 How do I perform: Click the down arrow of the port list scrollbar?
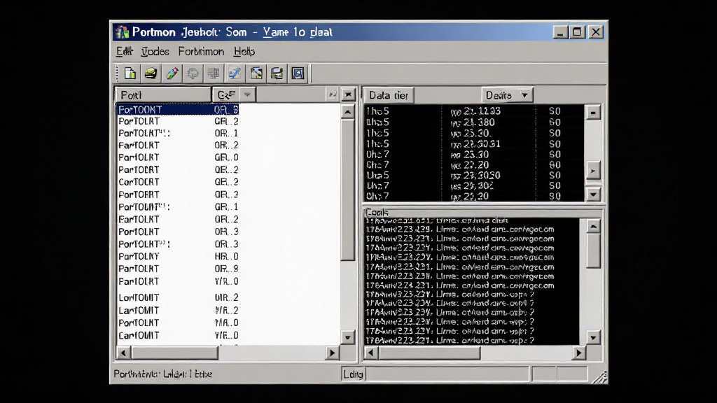(x=347, y=338)
